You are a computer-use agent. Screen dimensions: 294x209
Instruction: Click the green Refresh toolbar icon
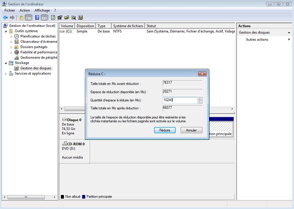[53, 18]
